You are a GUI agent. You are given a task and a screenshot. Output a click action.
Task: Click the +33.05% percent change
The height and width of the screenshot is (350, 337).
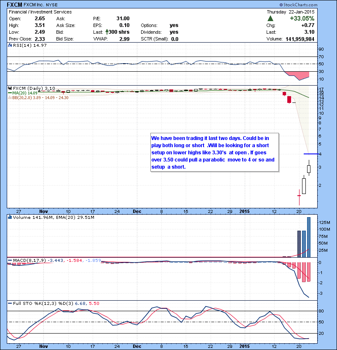pos(302,18)
